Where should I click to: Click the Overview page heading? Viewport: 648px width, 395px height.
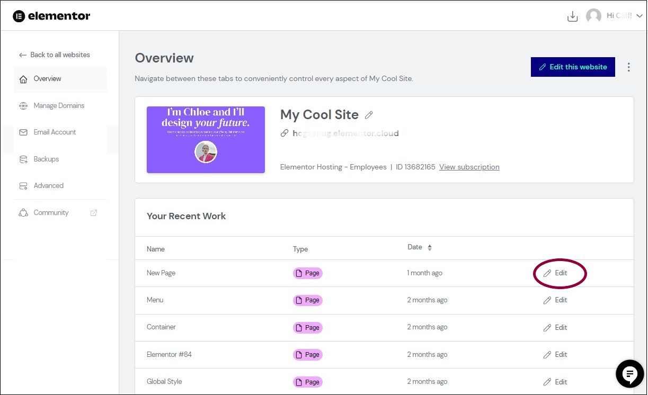[164, 58]
